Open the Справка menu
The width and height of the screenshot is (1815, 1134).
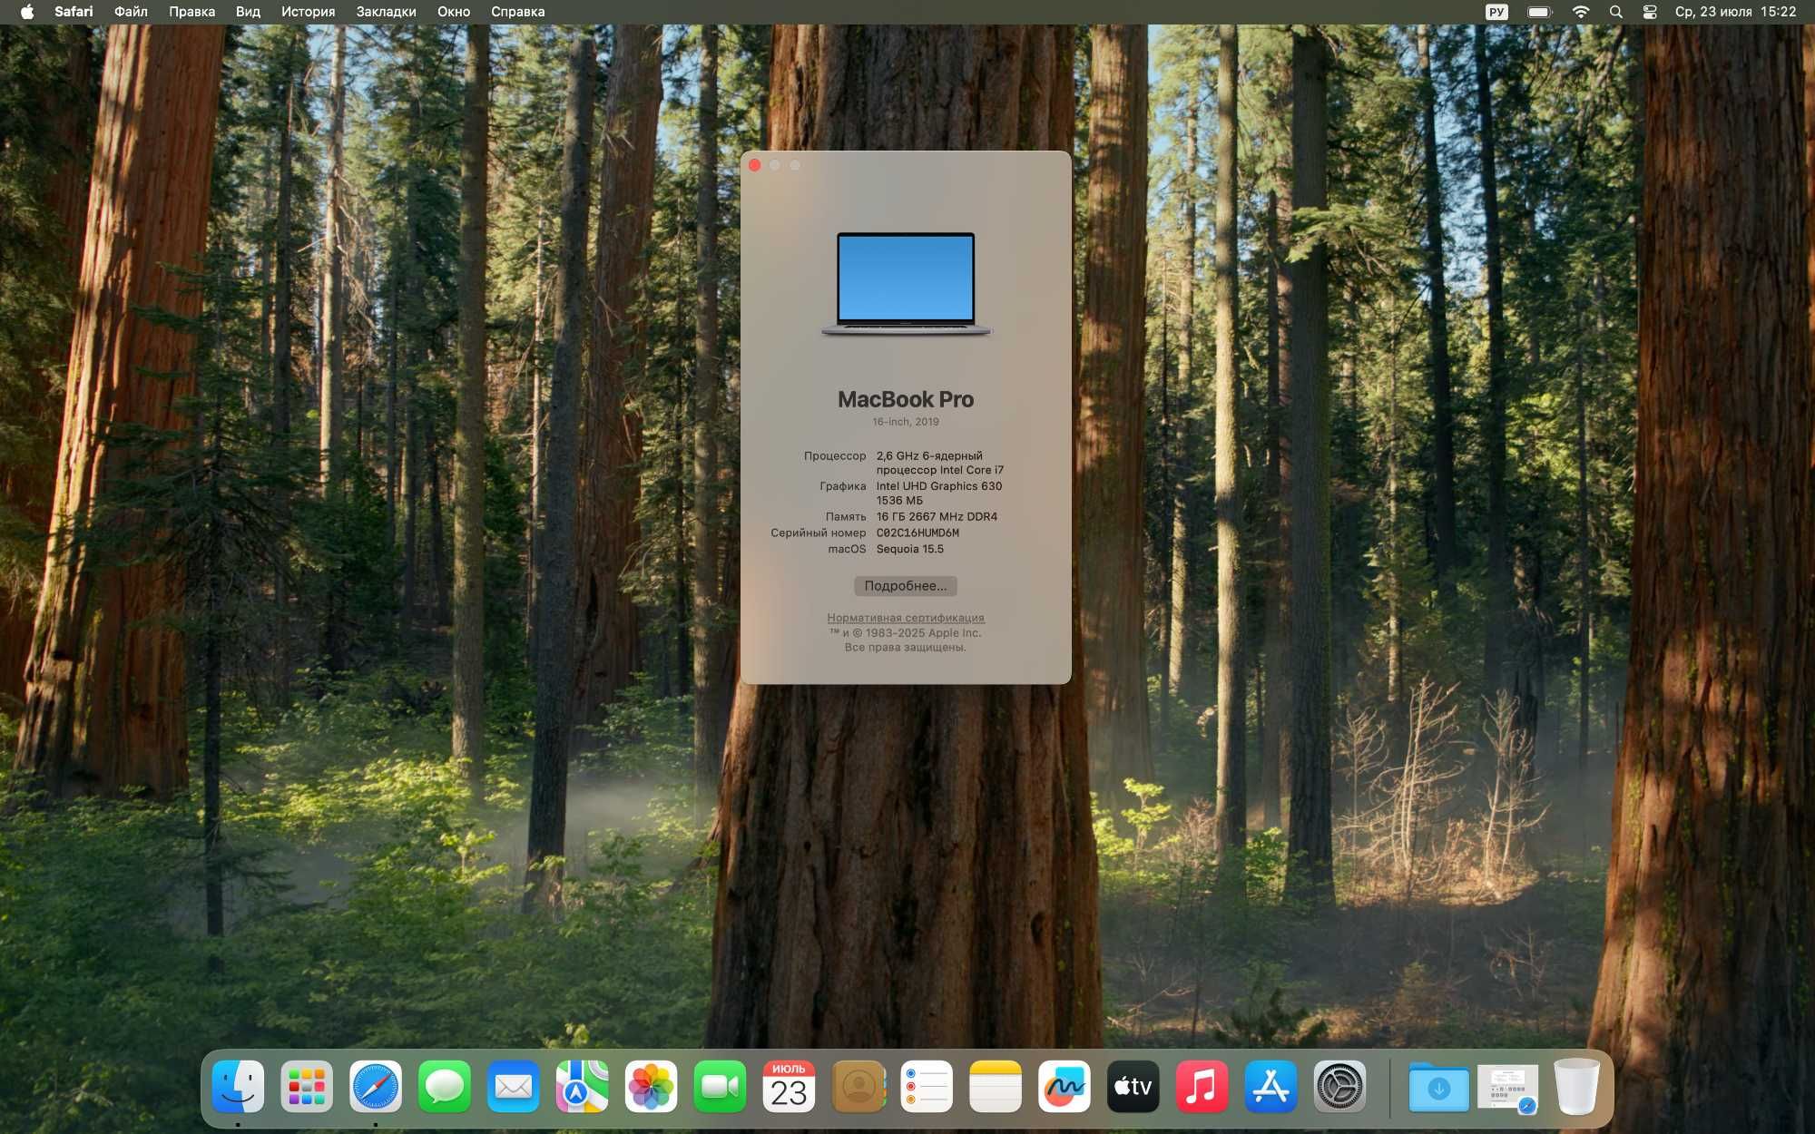pos(517,12)
